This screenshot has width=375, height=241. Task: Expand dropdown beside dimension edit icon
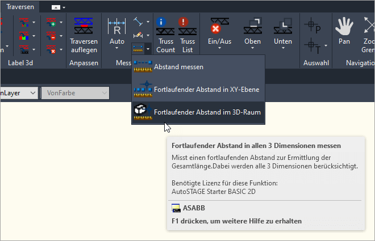tap(148, 35)
